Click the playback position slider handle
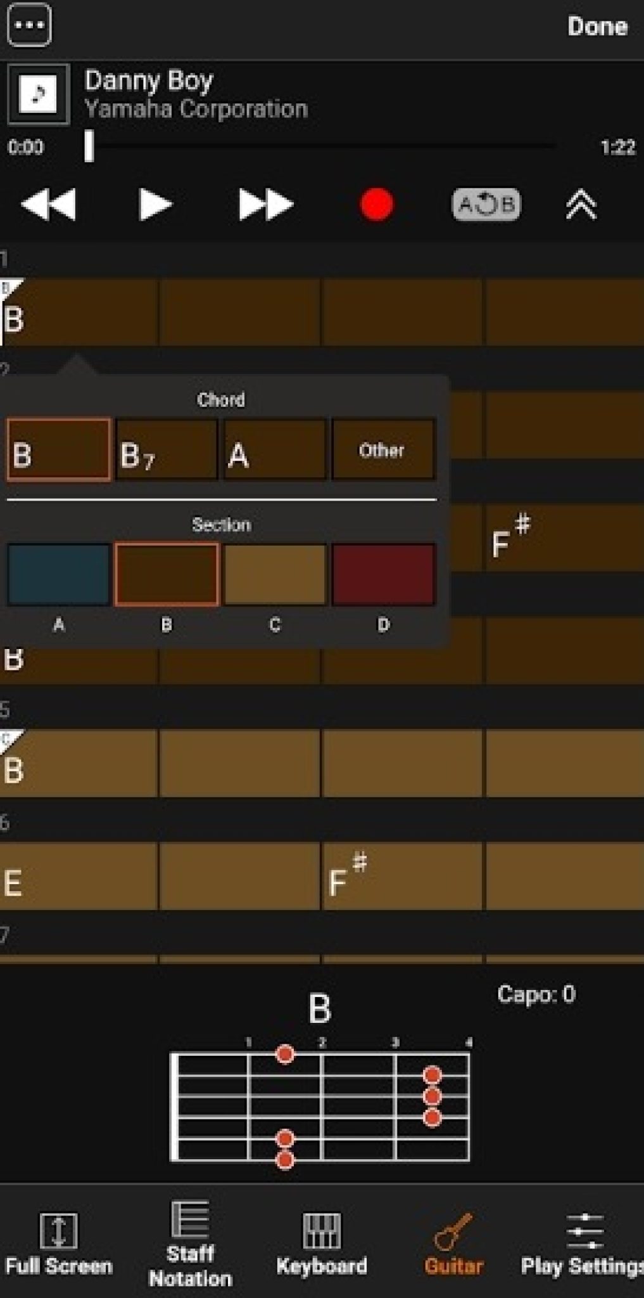The height and width of the screenshot is (1298, 644). (89, 146)
